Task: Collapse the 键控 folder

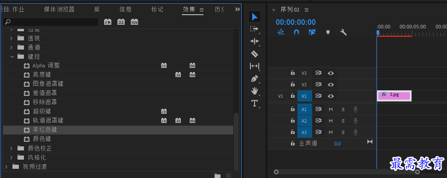Action: point(12,56)
